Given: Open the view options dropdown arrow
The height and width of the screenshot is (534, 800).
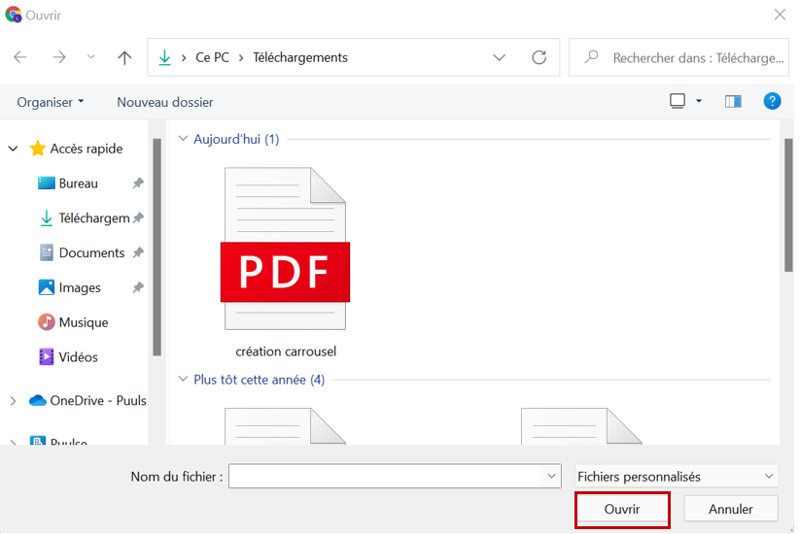Looking at the screenshot, I should click(699, 101).
